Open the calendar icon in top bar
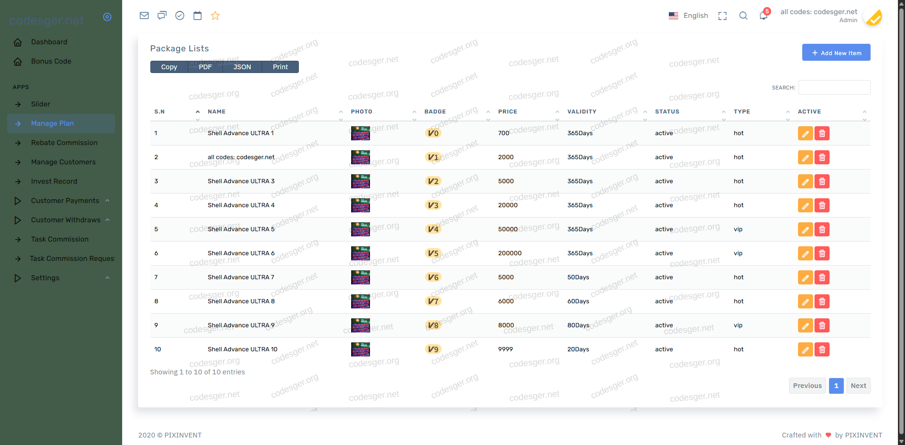905x445 pixels. pyautogui.click(x=197, y=16)
